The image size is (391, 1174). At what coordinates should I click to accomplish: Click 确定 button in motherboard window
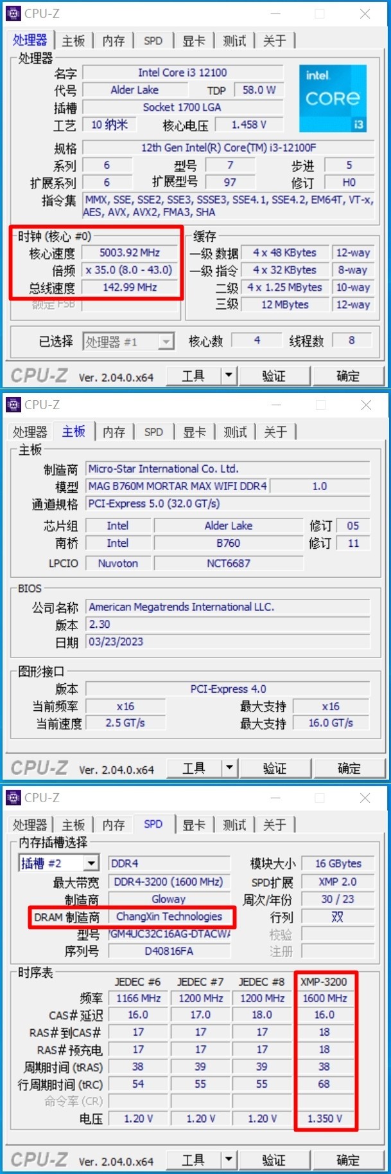click(349, 768)
